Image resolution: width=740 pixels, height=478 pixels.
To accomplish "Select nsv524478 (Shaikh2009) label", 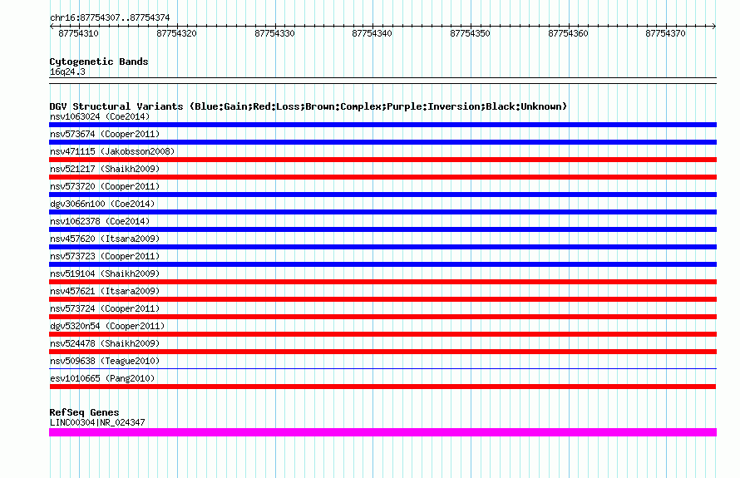I will (105, 343).
